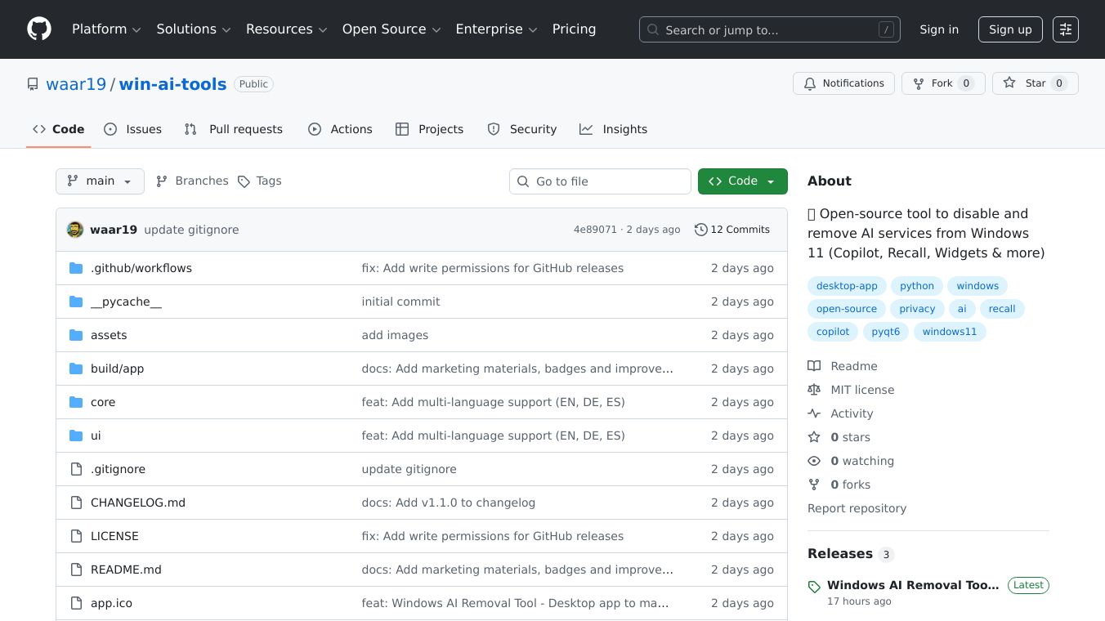Star the win-ai-tools repository
The image size is (1105, 621).
click(1035, 83)
